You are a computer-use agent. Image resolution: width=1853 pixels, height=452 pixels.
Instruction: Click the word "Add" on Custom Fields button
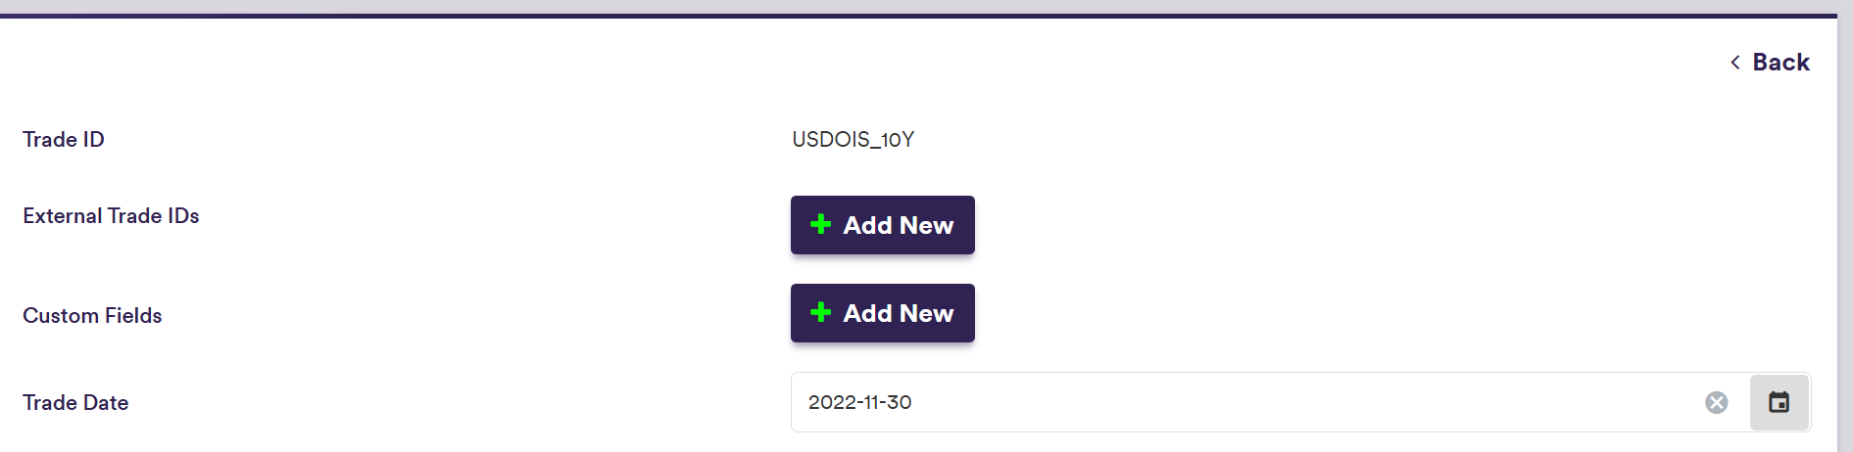click(867, 313)
